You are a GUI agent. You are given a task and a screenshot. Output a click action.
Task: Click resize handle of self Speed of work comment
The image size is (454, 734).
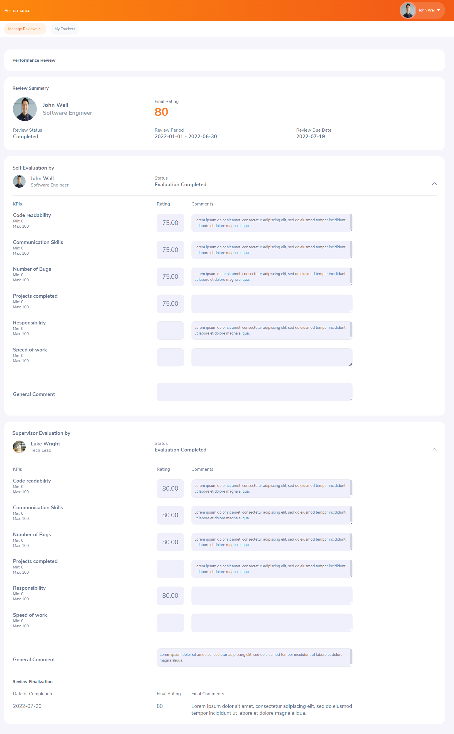click(x=350, y=364)
